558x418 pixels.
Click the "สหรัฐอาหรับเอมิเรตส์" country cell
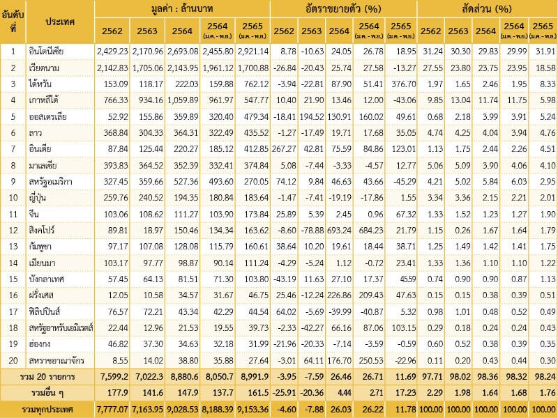(x=61, y=327)
